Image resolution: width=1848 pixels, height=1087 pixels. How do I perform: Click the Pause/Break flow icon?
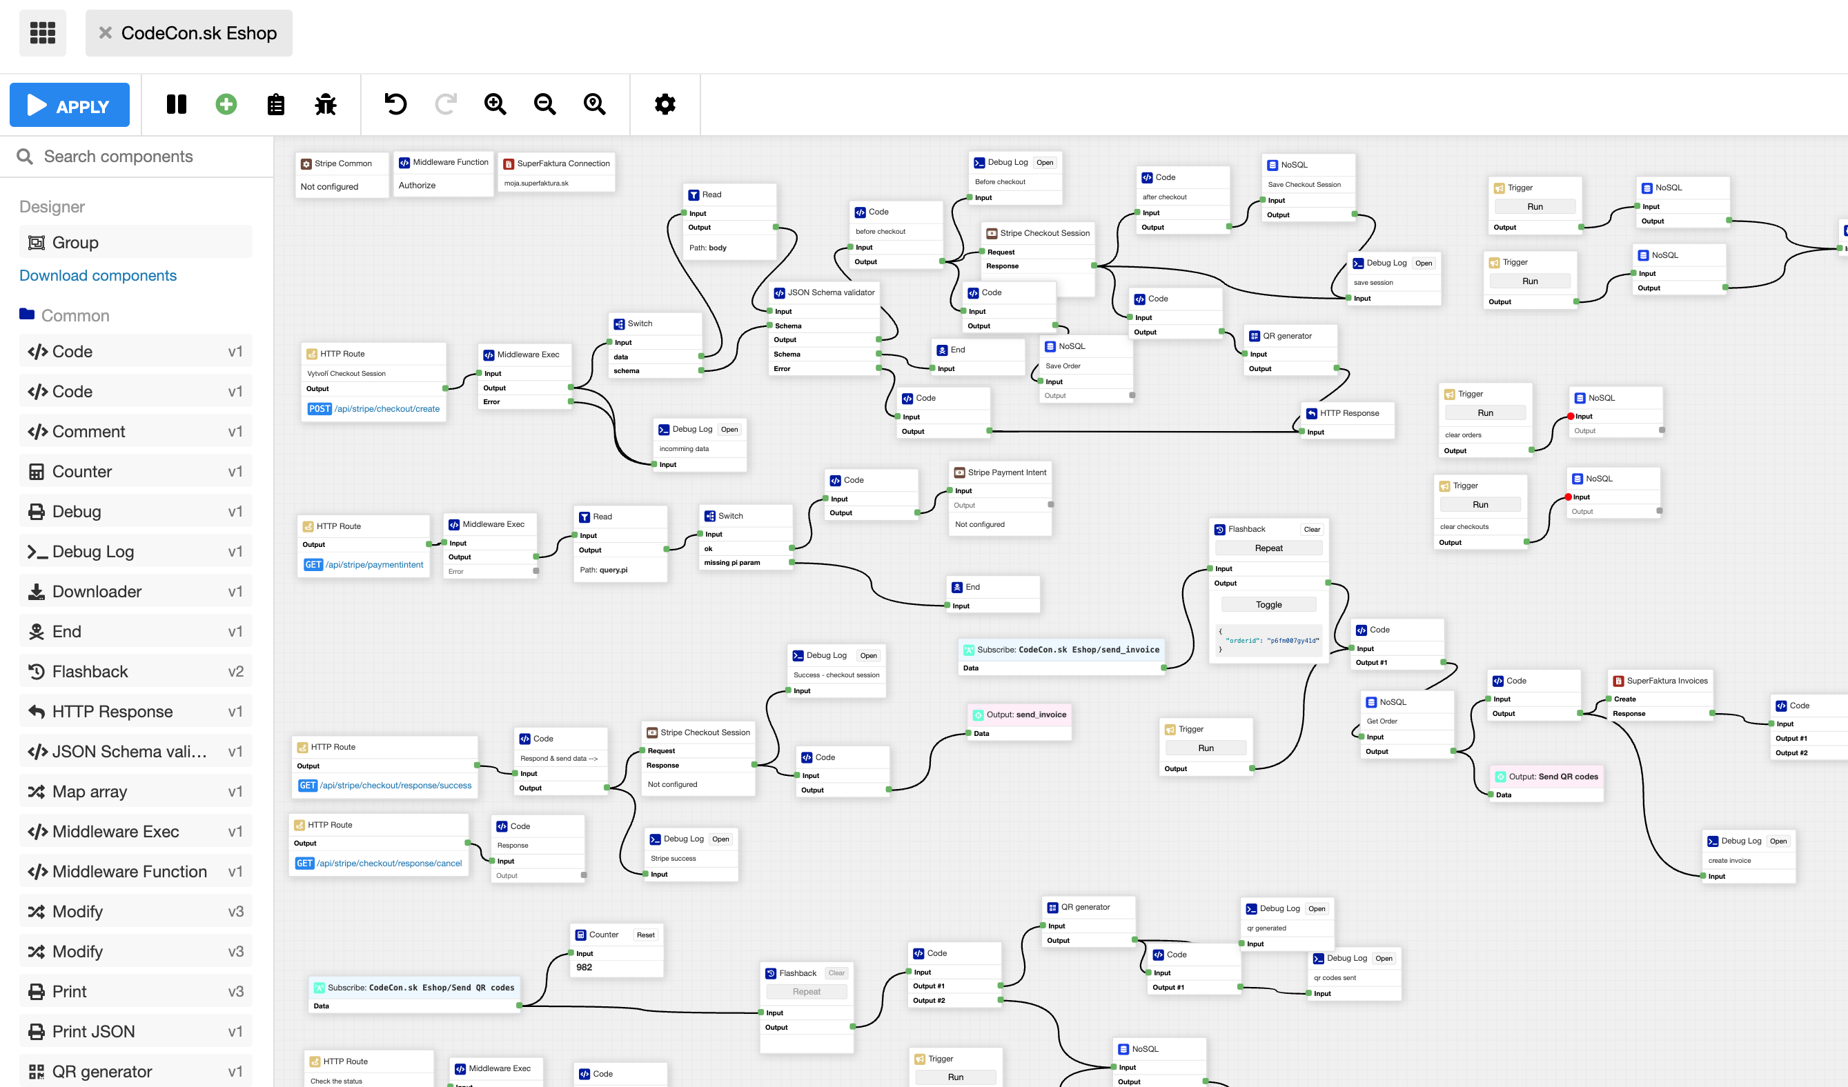click(176, 105)
